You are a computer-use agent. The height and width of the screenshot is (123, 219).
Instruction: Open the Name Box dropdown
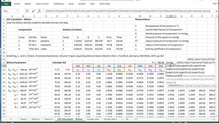[17, 11]
